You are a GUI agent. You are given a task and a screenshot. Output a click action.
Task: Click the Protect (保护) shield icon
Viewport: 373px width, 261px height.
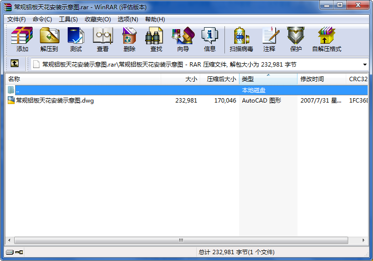pos(296,39)
